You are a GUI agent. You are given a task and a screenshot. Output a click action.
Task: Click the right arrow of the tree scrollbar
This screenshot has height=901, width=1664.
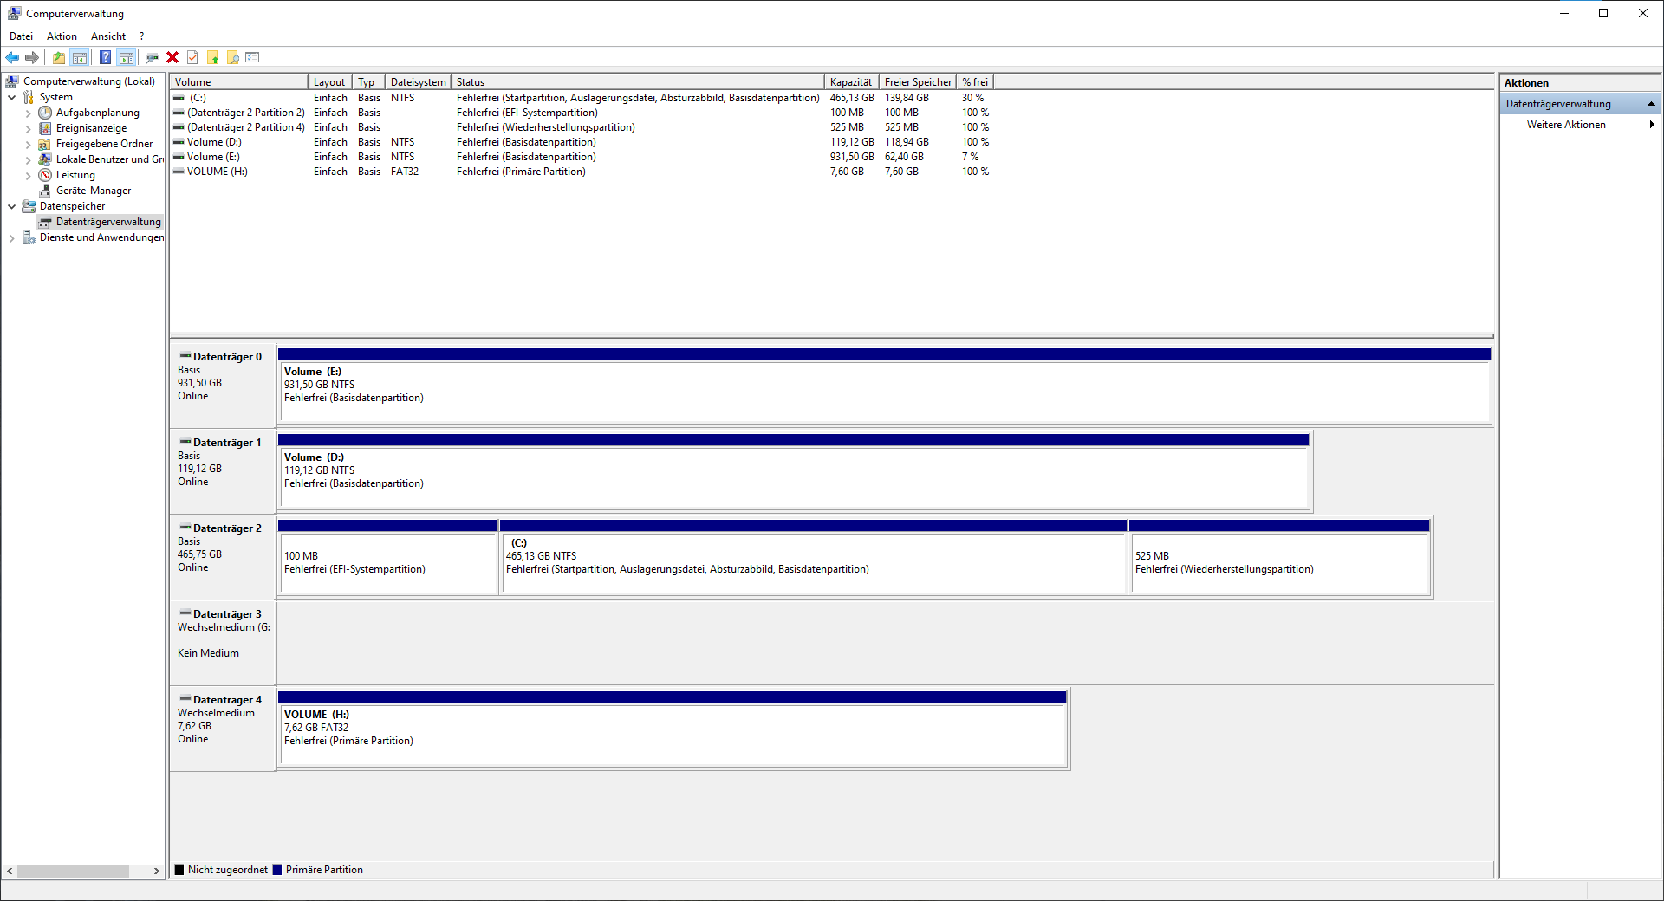(x=157, y=871)
